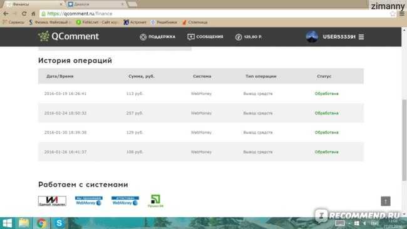The image size is (407, 229).
Task: Click the volume tray icon
Action: tap(364, 223)
